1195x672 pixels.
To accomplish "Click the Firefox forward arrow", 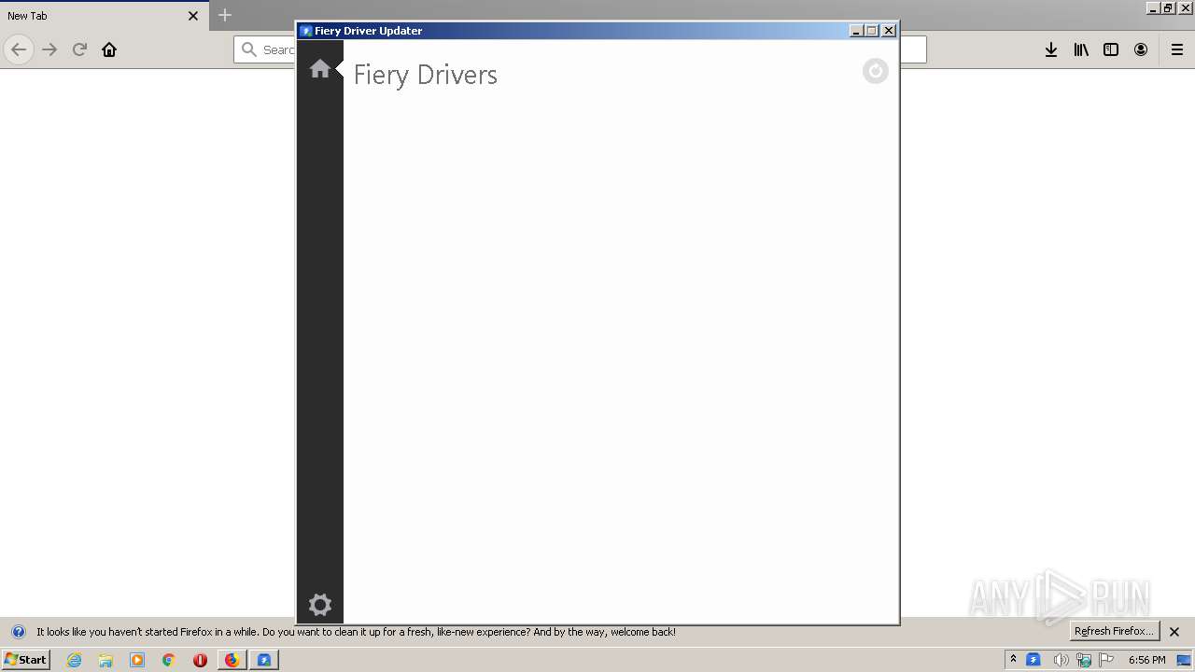I will coord(49,49).
